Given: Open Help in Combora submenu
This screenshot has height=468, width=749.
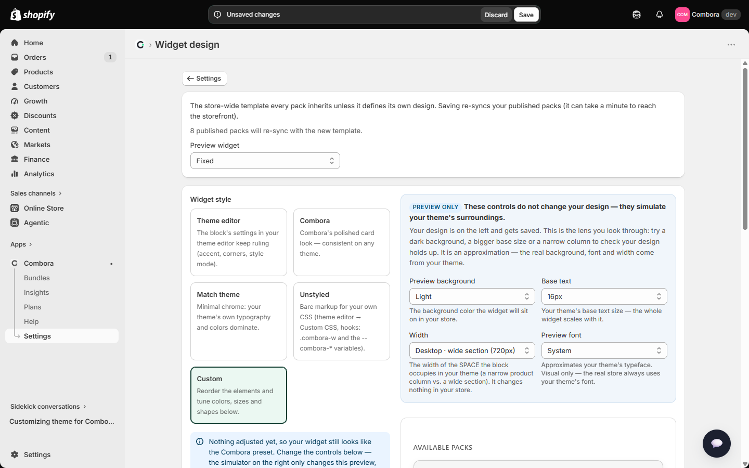Looking at the screenshot, I should tap(31, 322).
